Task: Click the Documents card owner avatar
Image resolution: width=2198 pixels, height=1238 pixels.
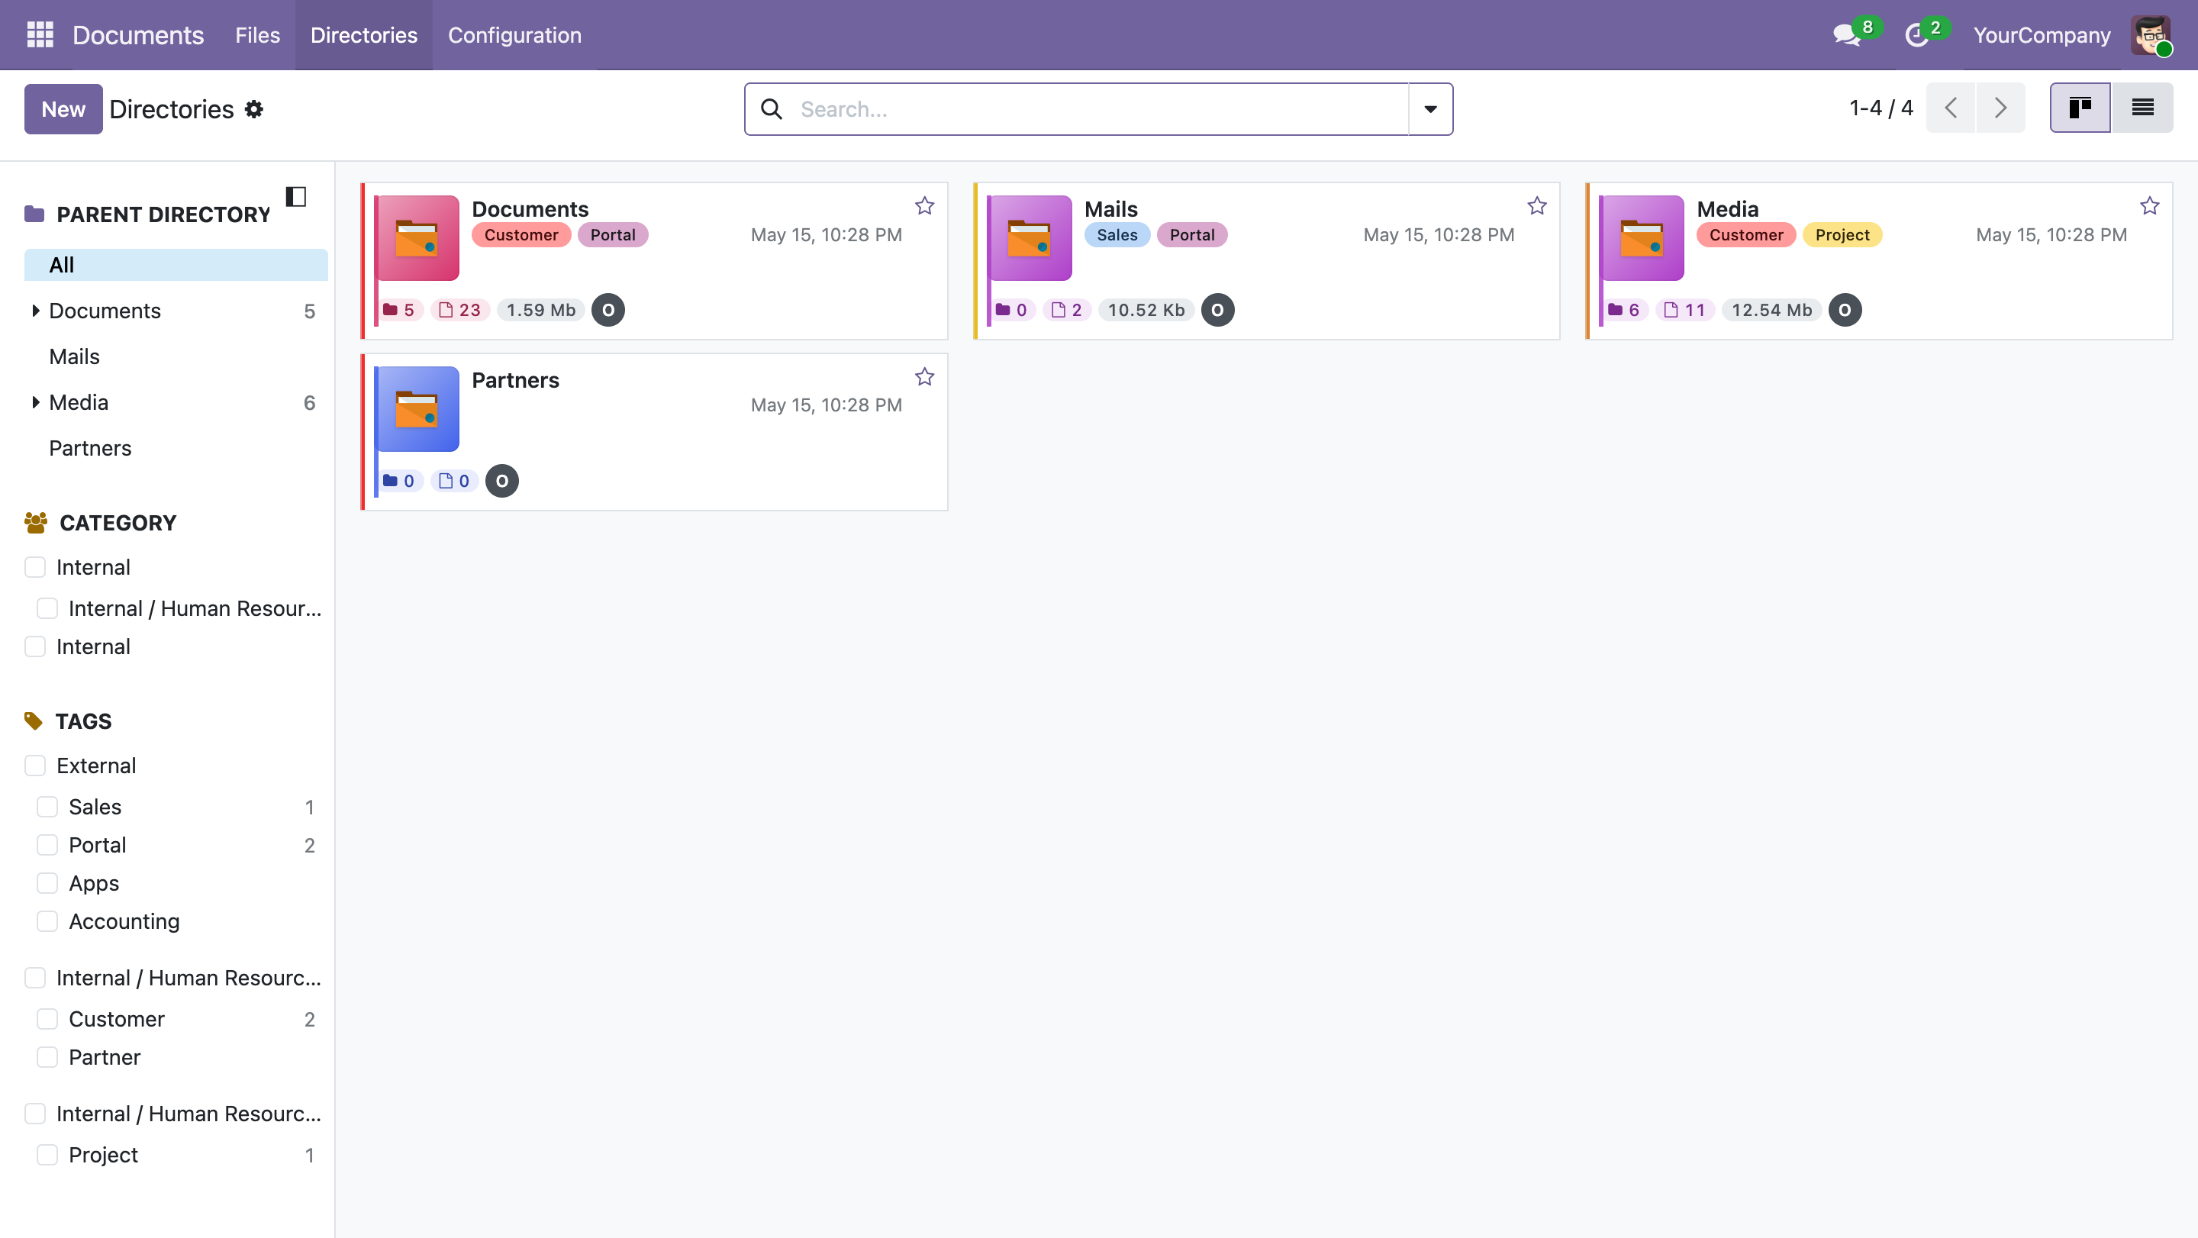Action: pyautogui.click(x=608, y=310)
